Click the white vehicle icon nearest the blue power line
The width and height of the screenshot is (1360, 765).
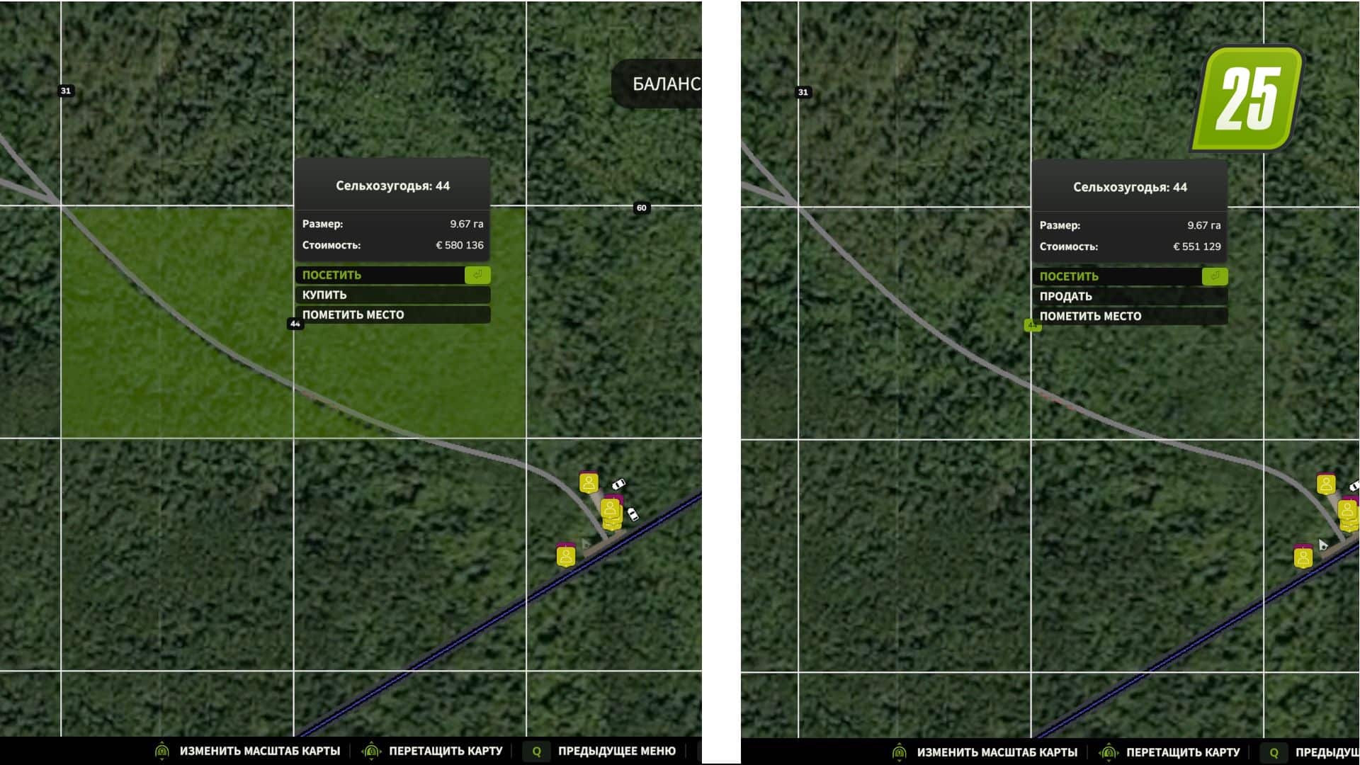(633, 514)
